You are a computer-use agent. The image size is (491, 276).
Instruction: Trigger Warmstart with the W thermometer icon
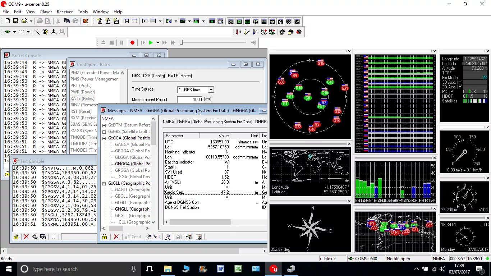[x=247, y=32]
